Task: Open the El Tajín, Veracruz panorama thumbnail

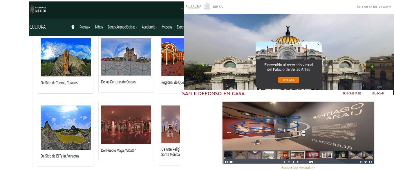Action: pos(66,128)
